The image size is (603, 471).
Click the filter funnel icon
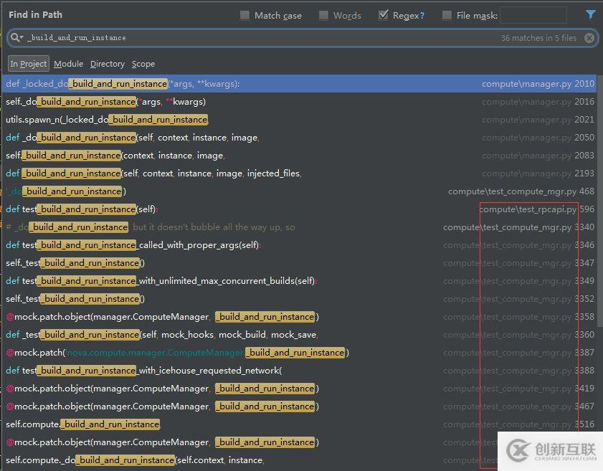click(x=590, y=14)
